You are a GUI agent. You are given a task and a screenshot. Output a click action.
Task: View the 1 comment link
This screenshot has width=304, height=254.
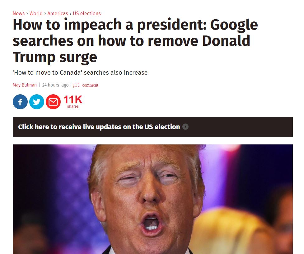(x=88, y=85)
